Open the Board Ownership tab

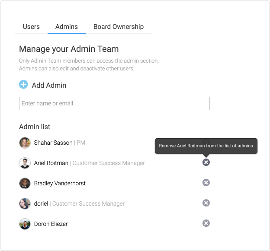119,27
